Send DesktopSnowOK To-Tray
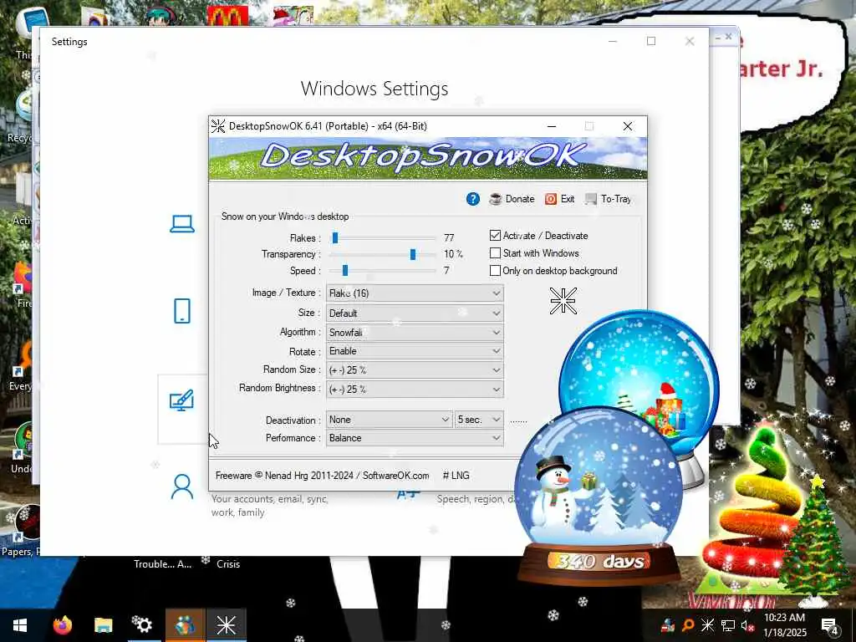The image size is (856, 642). [608, 199]
